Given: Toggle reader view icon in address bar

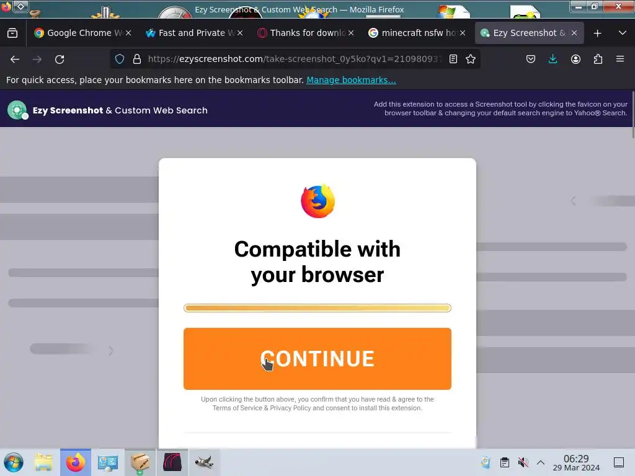Looking at the screenshot, I should 453,59.
